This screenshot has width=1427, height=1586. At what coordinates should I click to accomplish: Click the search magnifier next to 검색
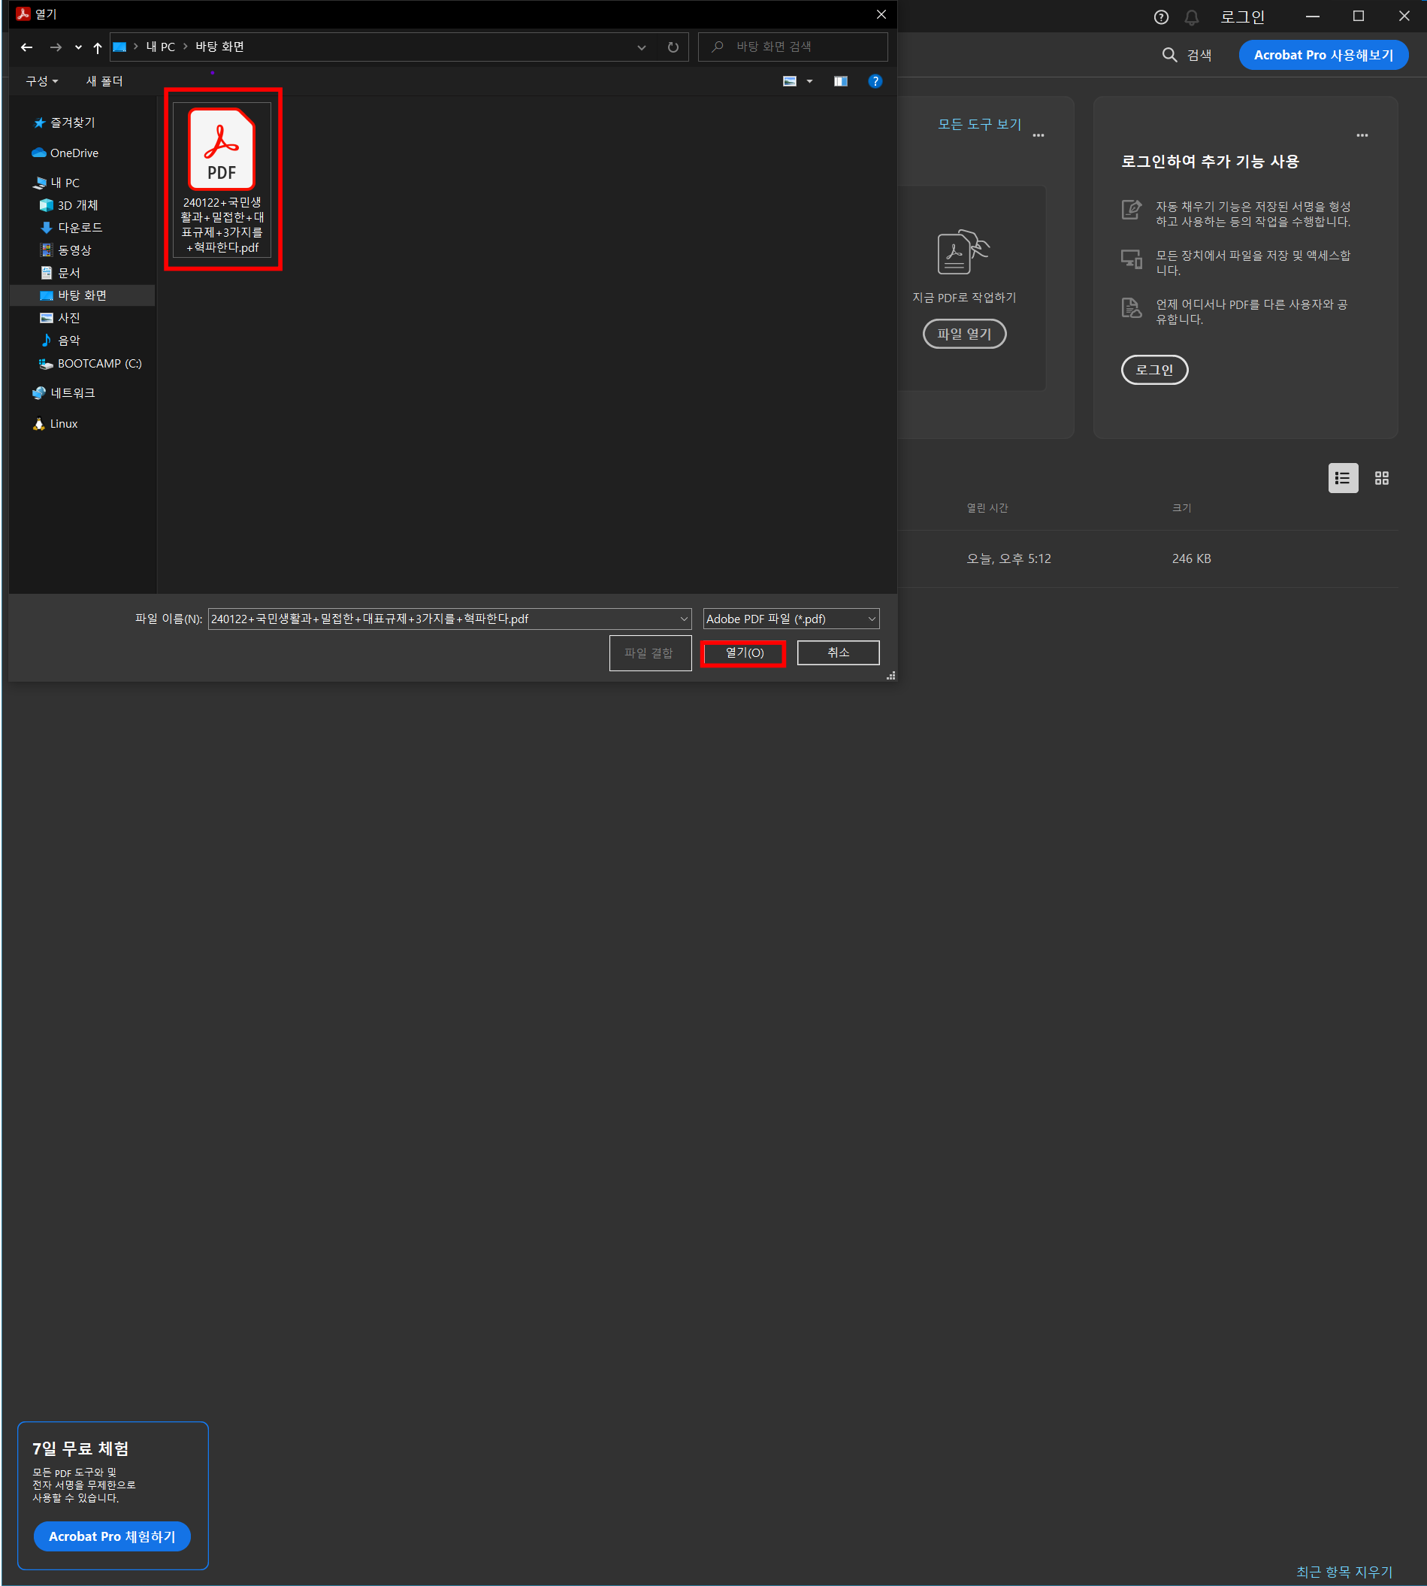[x=1169, y=55]
